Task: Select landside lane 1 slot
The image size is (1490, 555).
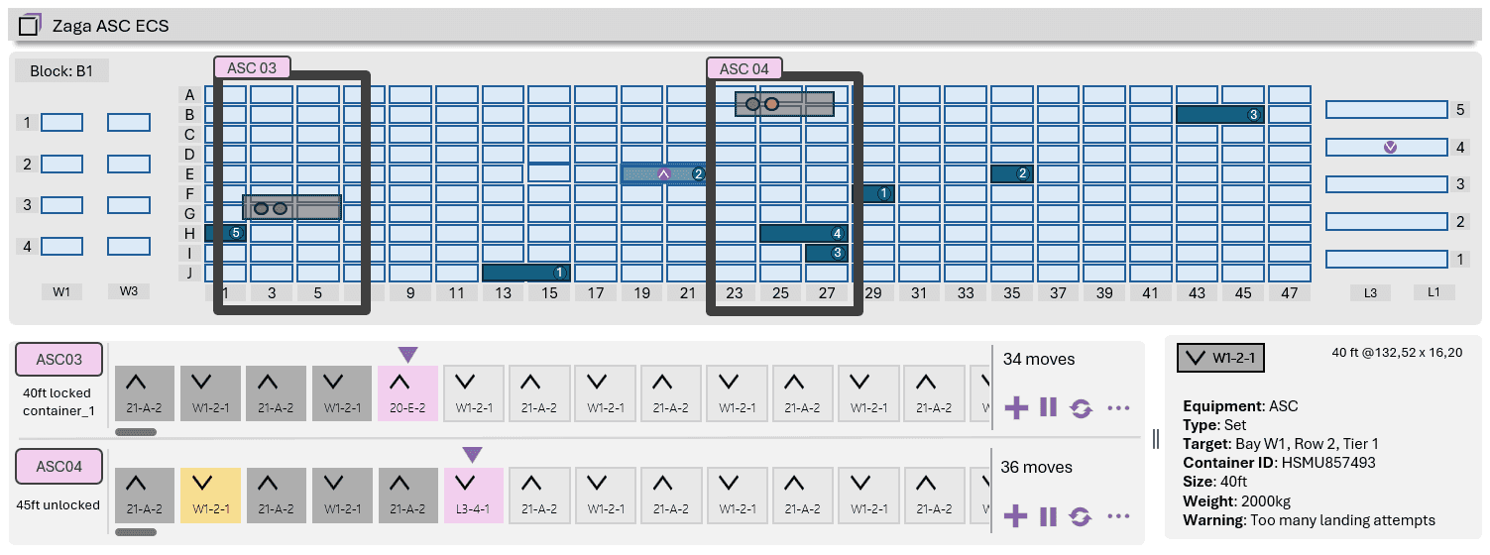Action: click(1386, 259)
